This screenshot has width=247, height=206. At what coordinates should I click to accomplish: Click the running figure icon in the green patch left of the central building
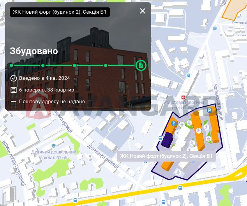(189, 123)
